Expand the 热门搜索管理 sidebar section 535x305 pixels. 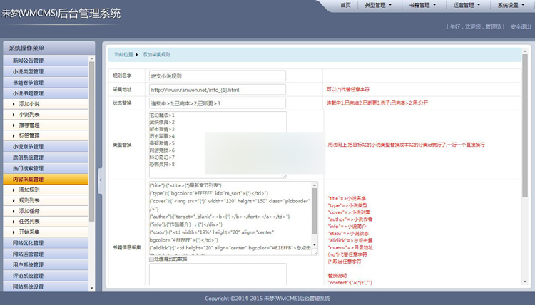pos(46,168)
